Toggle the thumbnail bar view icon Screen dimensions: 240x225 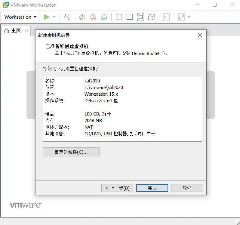click(130, 17)
